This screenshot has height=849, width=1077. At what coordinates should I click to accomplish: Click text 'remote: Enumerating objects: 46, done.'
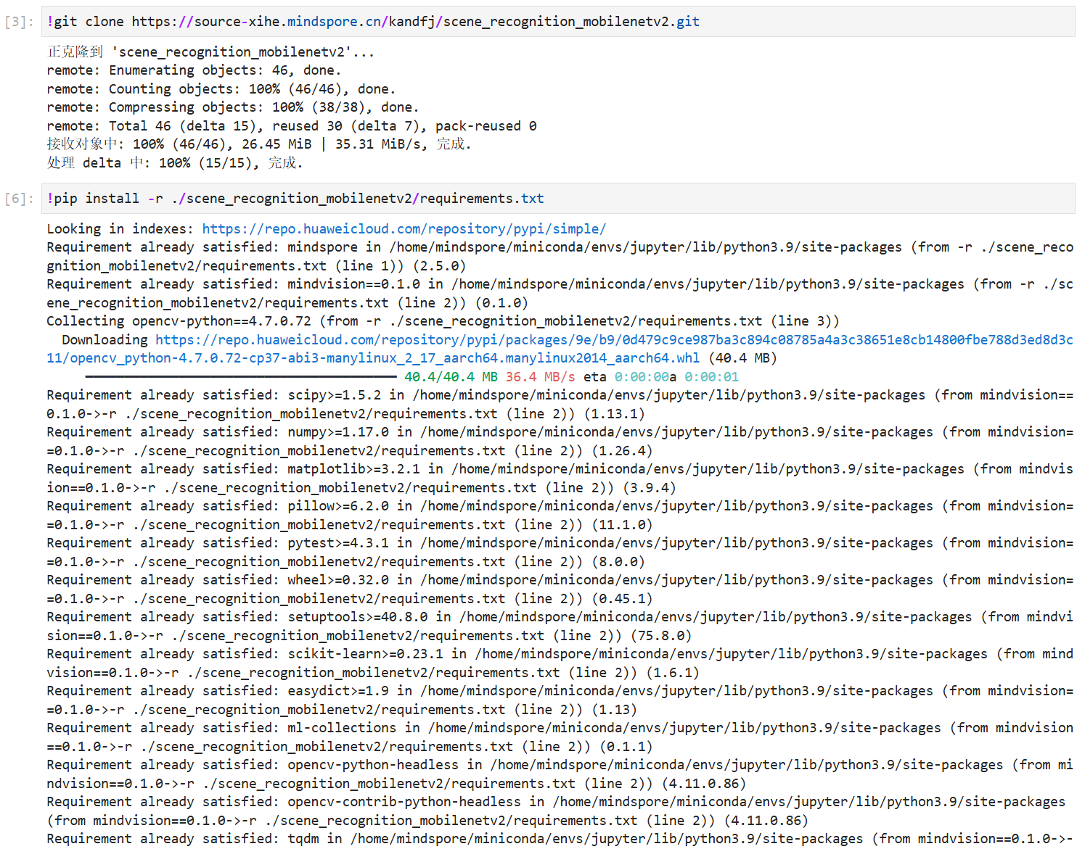194,70
